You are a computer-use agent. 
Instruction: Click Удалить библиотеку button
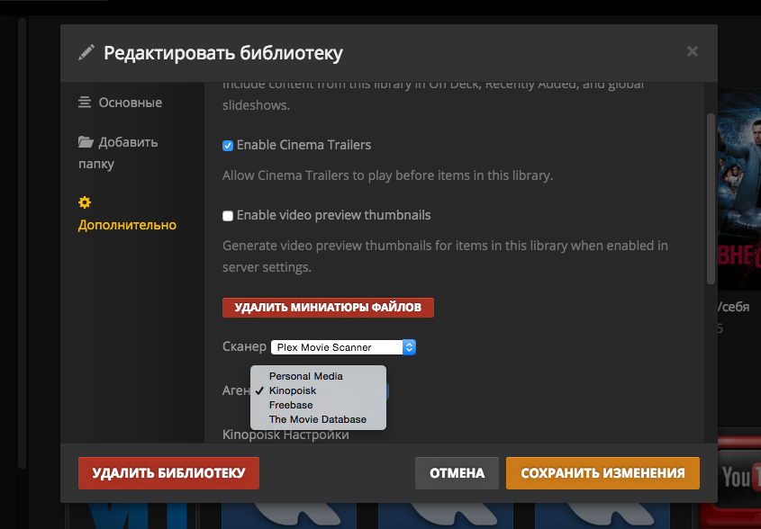pyautogui.click(x=168, y=473)
